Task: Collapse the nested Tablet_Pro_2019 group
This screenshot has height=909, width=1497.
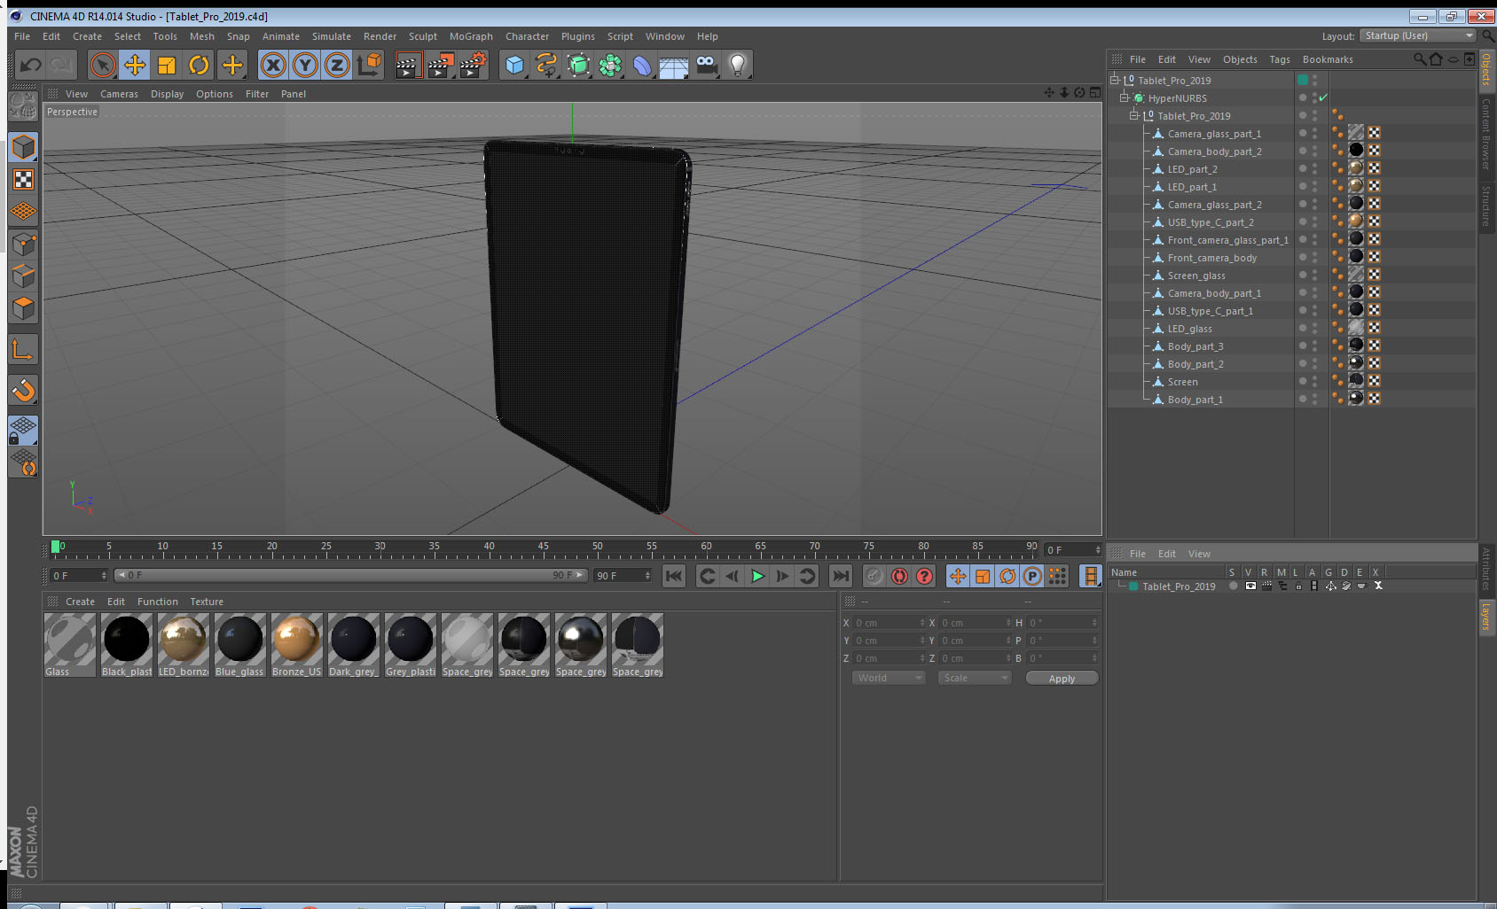Action: pyautogui.click(x=1133, y=115)
